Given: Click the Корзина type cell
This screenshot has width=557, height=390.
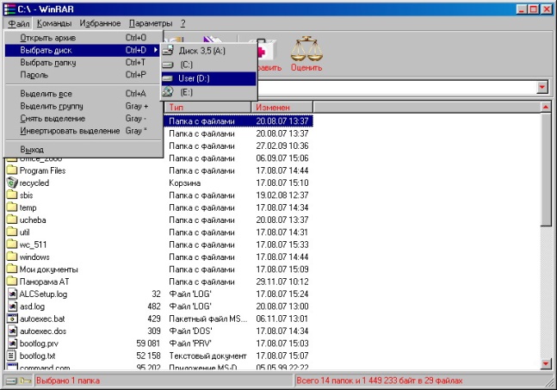Looking at the screenshot, I should 185,183.
